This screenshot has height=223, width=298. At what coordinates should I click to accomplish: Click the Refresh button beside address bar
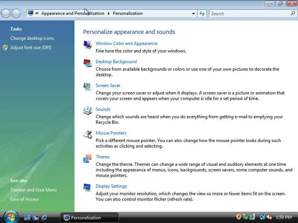(202, 13)
